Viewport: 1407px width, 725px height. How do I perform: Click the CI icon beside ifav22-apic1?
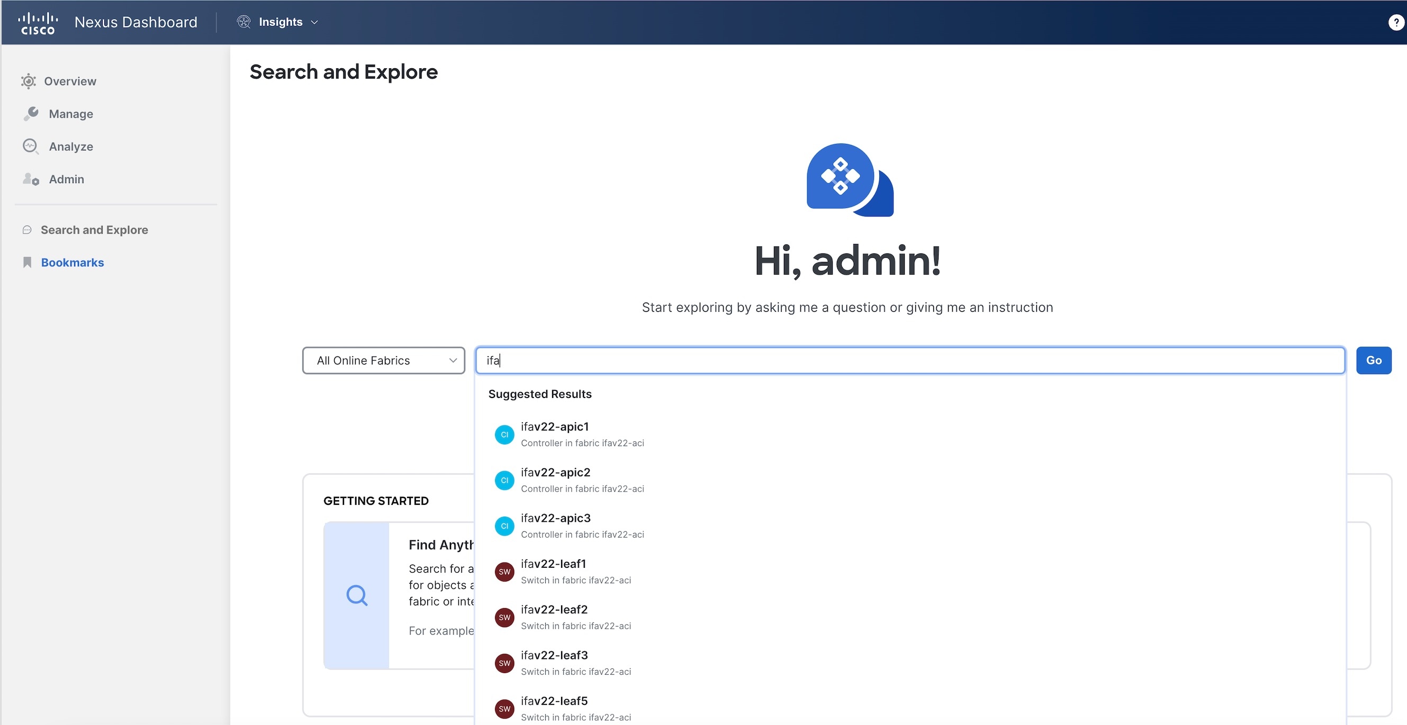(x=504, y=435)
